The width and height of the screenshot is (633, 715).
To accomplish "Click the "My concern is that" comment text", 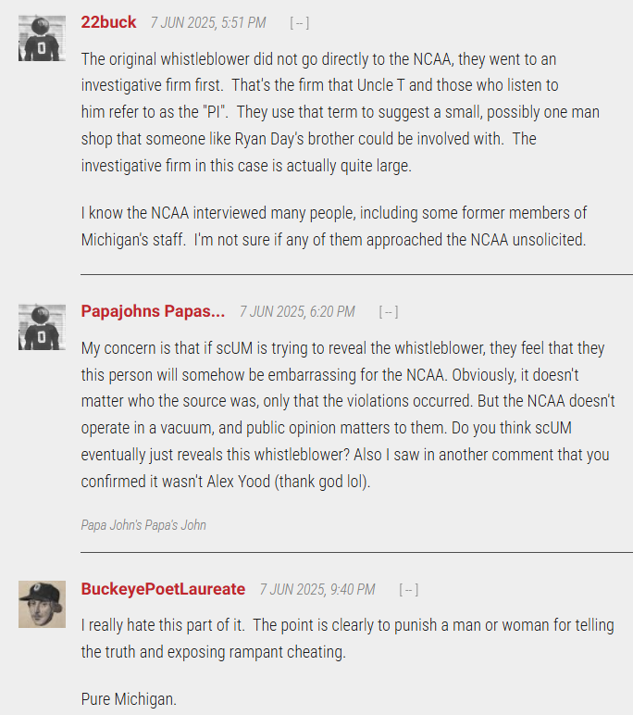I will tap(347, 415).
